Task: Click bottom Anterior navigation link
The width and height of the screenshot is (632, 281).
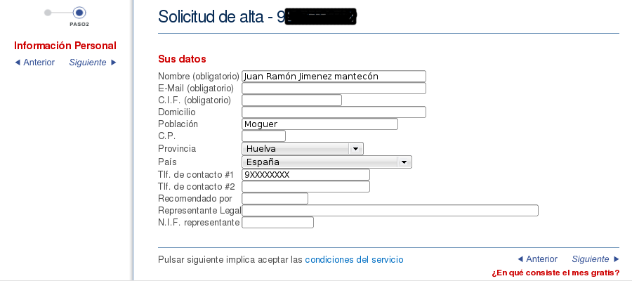Action: pos(537,259)
